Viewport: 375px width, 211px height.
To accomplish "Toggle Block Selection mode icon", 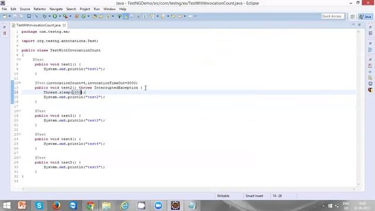I will click(138, 16).
